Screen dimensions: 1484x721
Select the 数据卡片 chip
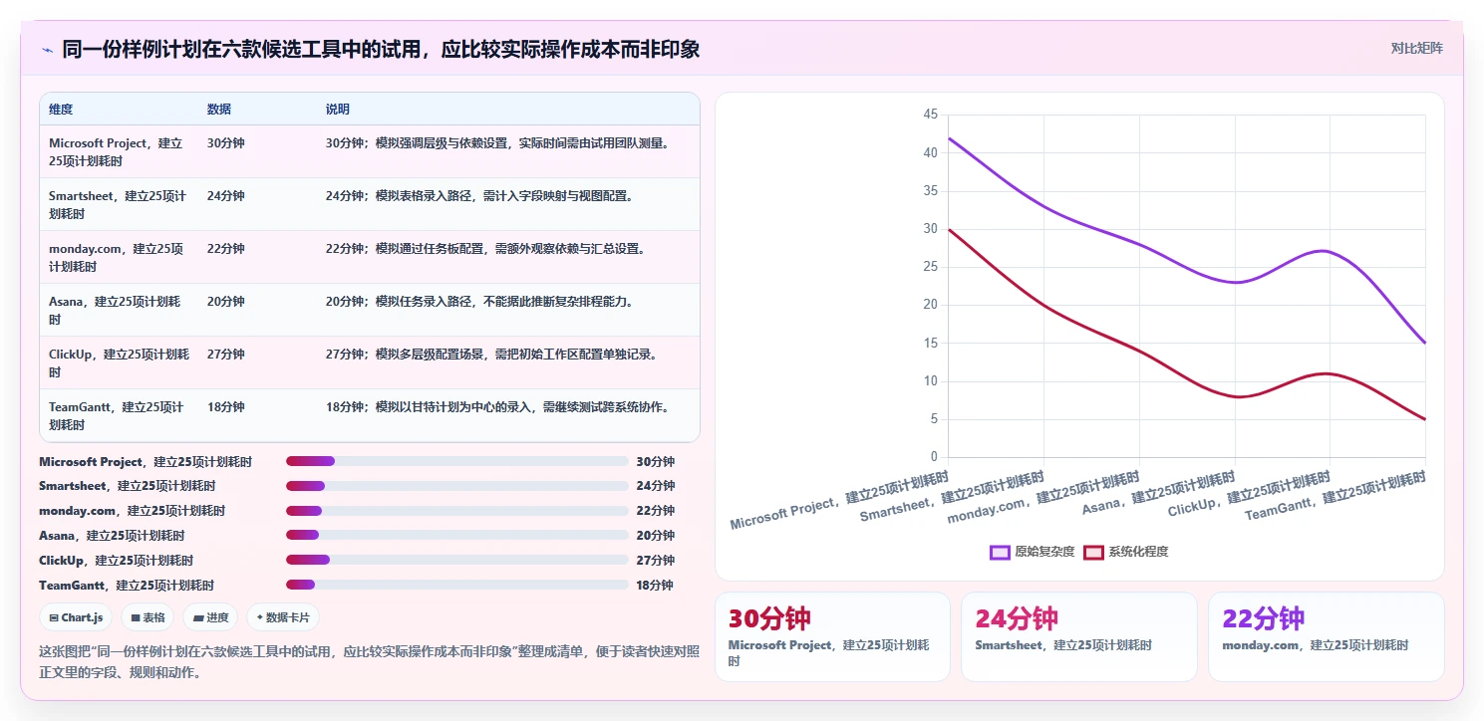pyautogui.click(x=283, y=617)
